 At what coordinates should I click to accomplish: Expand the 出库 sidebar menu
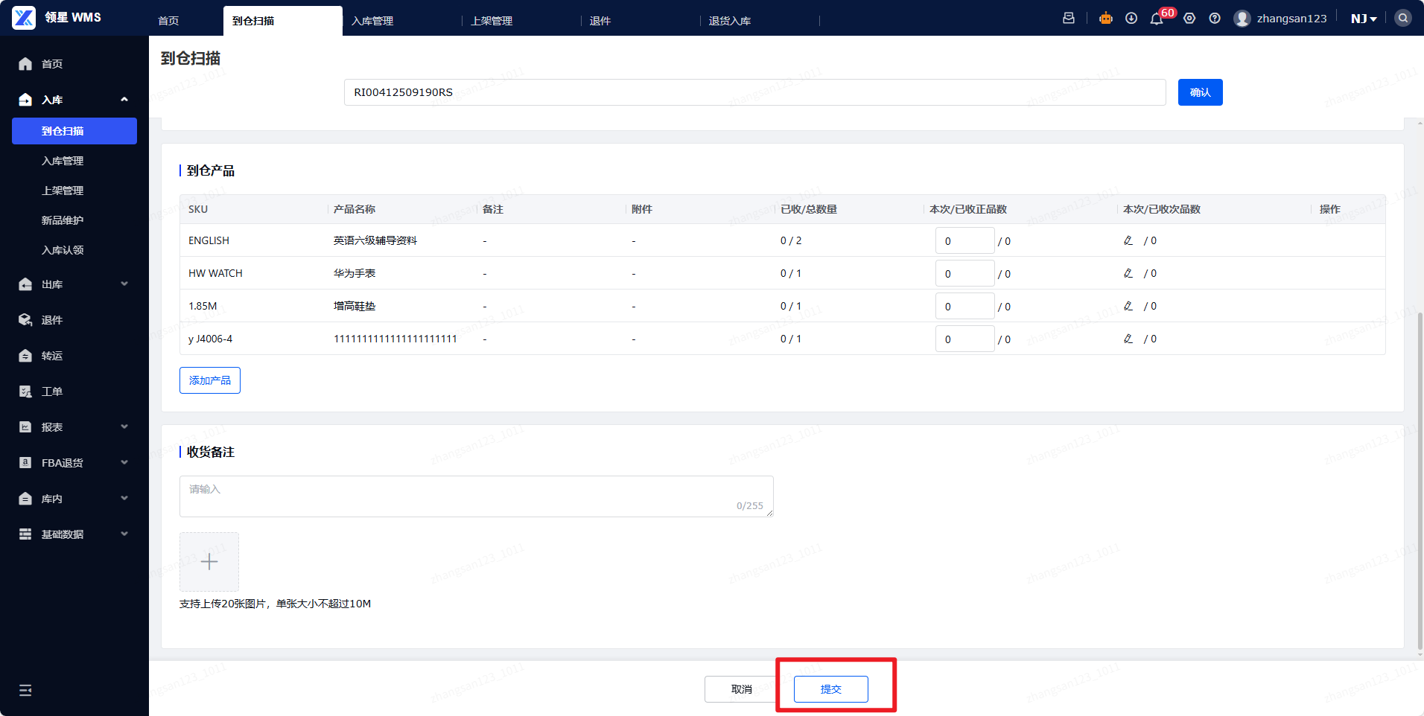(74, 284)
